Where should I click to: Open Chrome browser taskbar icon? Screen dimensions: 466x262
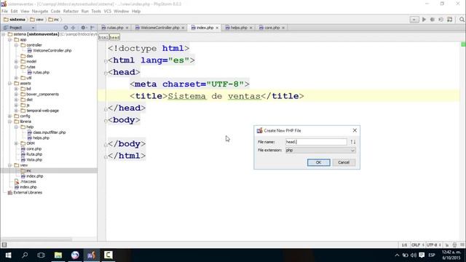(x=75, y=255)
